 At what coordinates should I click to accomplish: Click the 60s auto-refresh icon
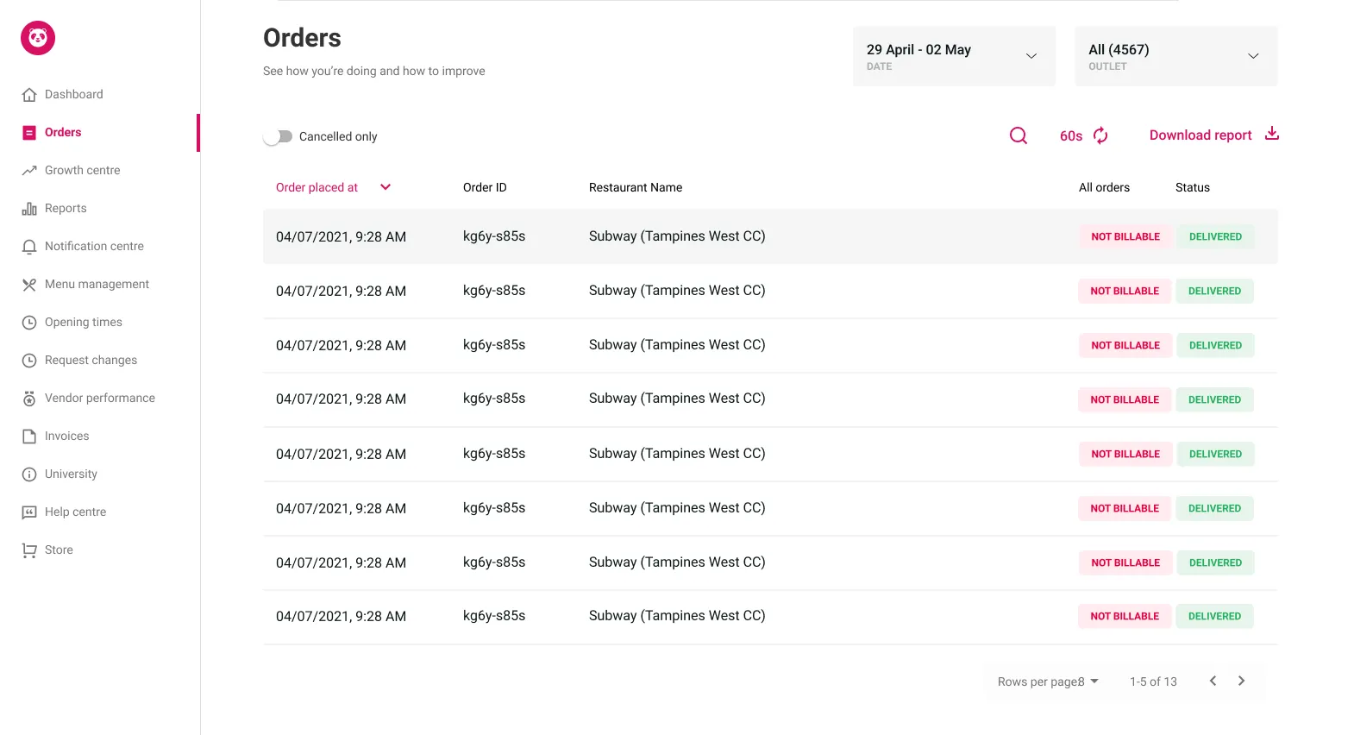1100,135
